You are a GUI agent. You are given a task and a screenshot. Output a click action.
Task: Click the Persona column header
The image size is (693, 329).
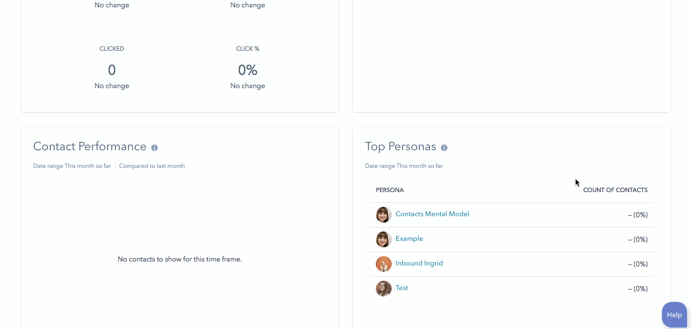390,190
